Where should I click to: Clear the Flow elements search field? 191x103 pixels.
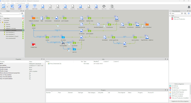coord(182,13)
